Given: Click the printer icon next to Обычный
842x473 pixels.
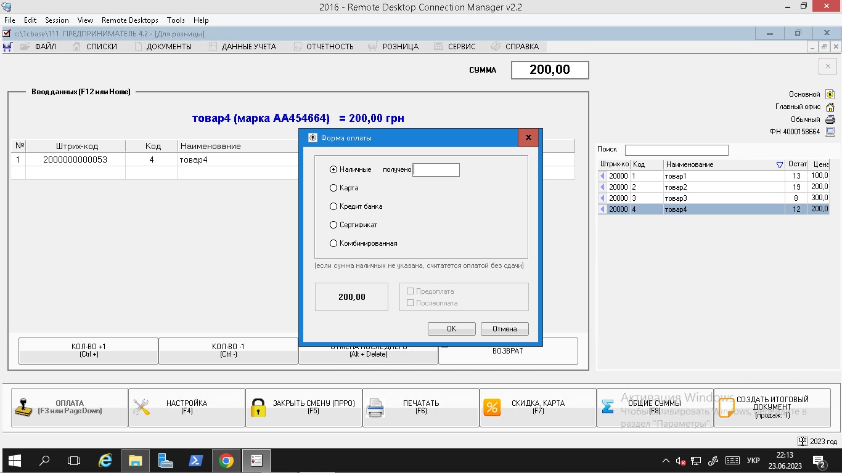Looking at the screenshot, I should click(830, 119).
